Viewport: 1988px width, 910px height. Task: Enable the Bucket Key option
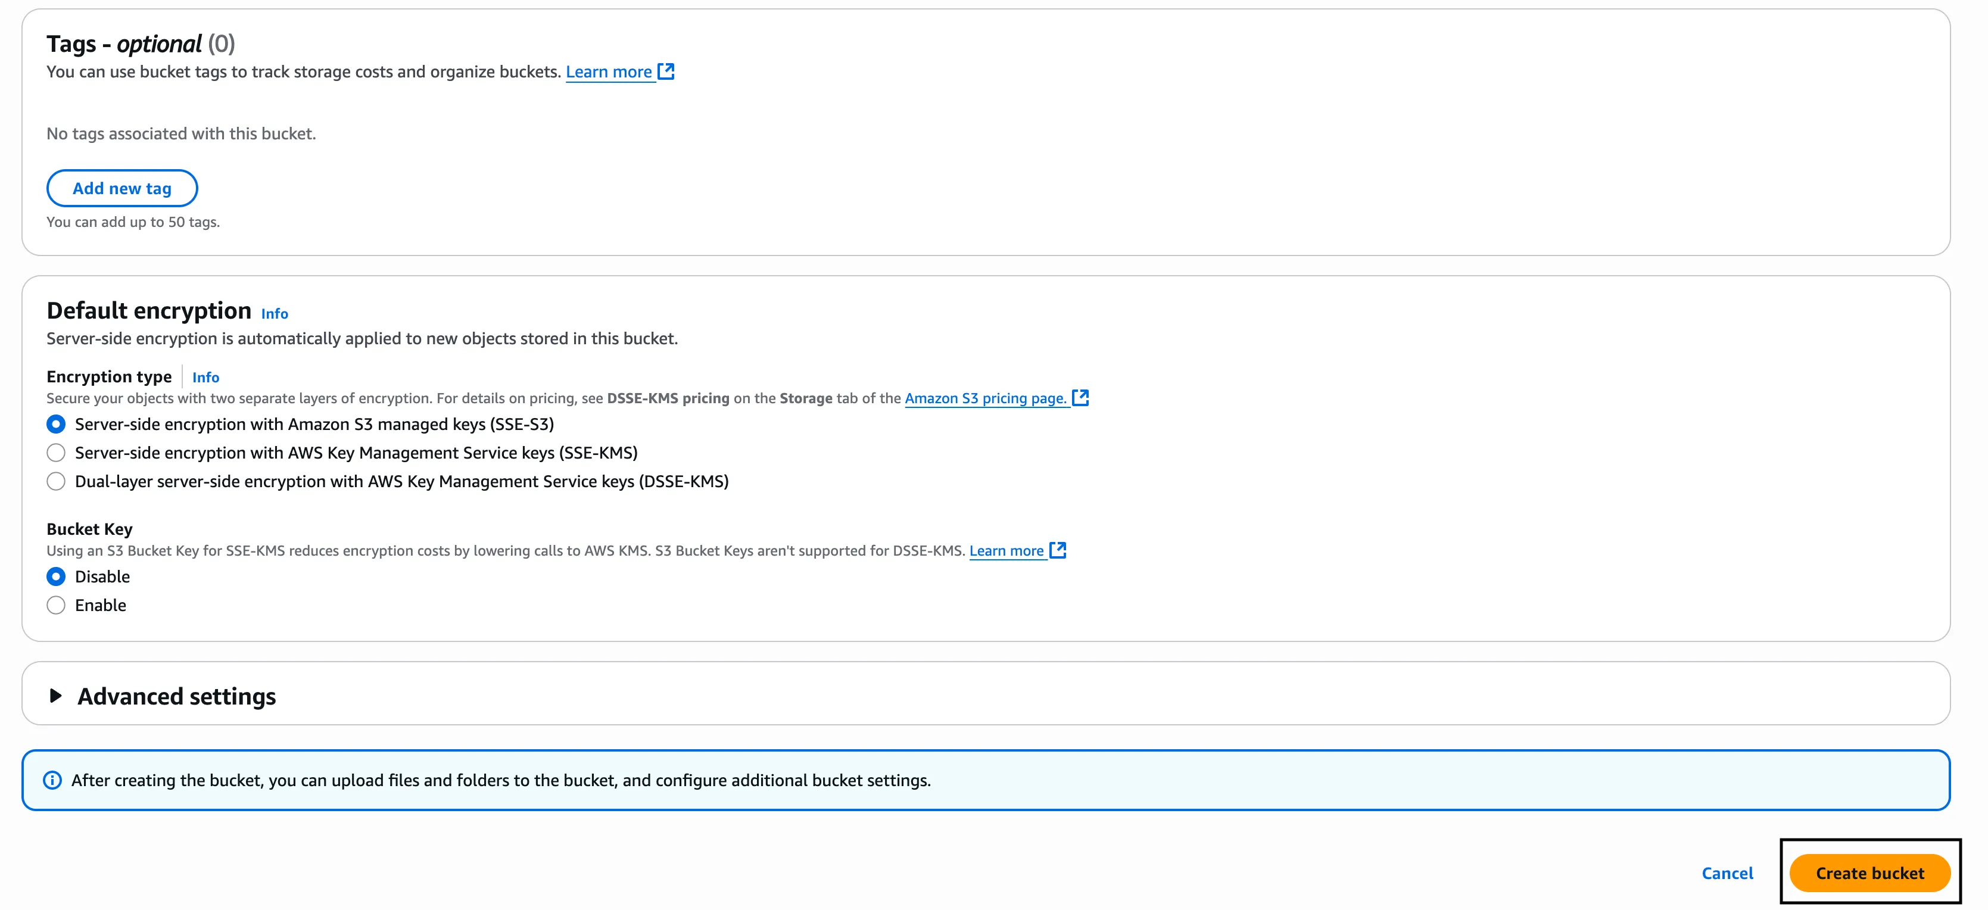tap(57, 605)
